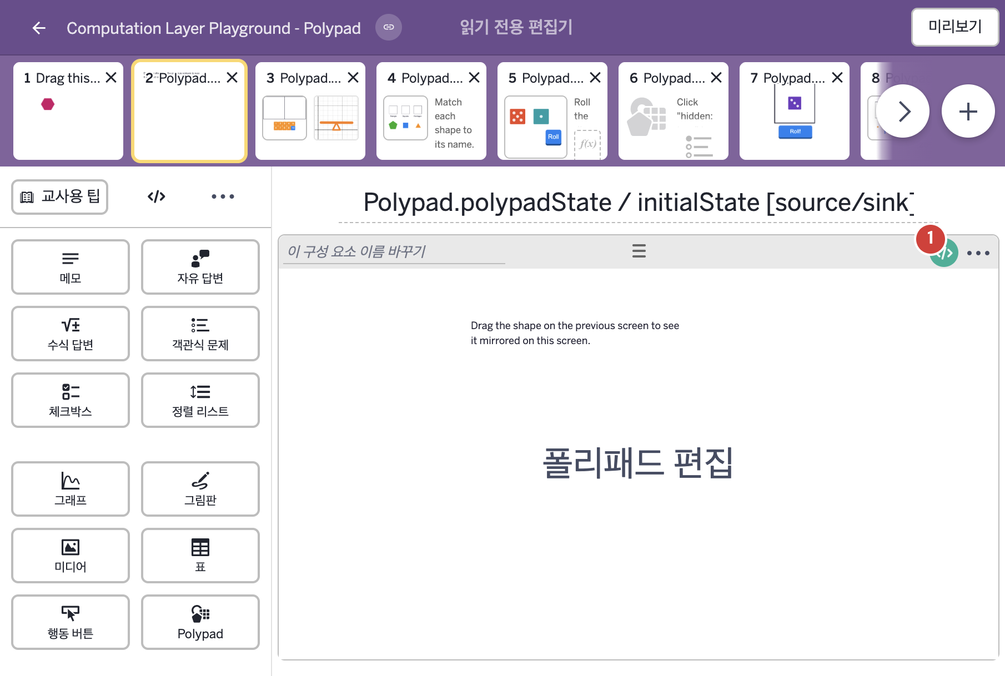Open screen 6 Click hidden tab
Screen dimensions: 1005x676
tap(674, 111)
